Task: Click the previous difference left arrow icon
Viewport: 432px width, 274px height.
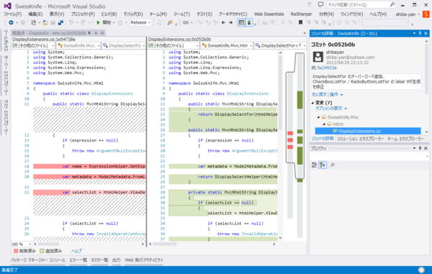Action: point(223,22)
